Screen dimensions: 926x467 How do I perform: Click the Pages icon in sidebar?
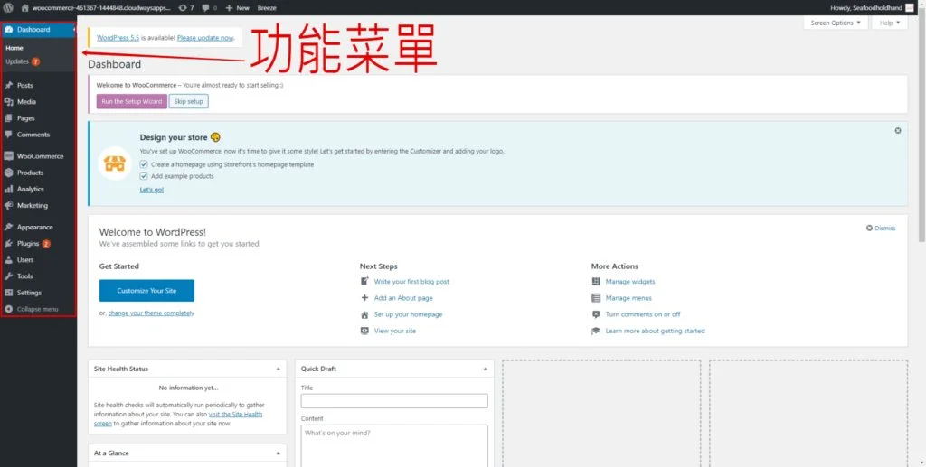click(x=9, y=118)
